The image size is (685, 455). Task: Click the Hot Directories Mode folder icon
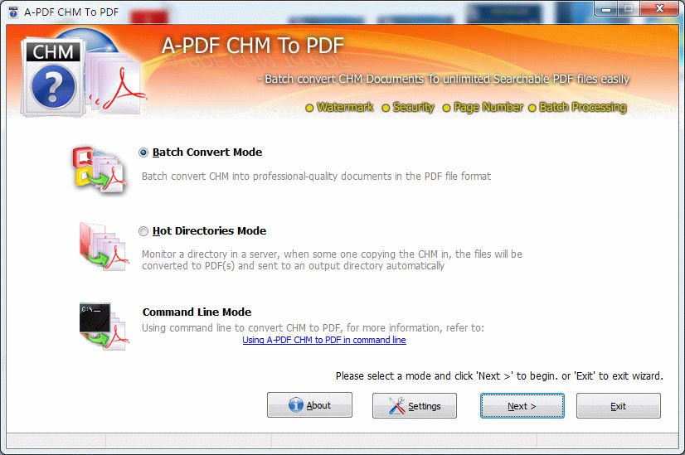(103, 247)
